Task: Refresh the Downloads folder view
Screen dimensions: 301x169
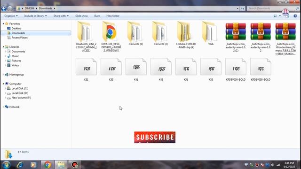Action: pos(243,8)
